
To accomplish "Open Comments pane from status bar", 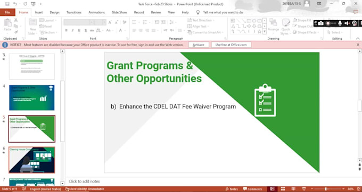I will point(252,189).
